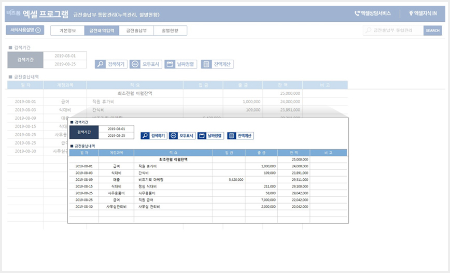Select background balance cell 25,000,000

click(x=283, y=93)
